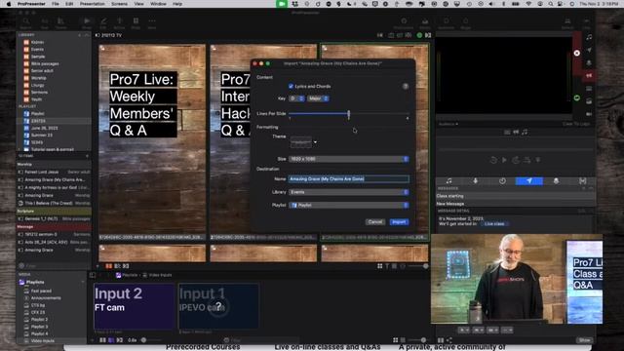Viewport: 624px width, 351px height.
Task: Click the Clear Audio music note icon
Action: point(589,37)
